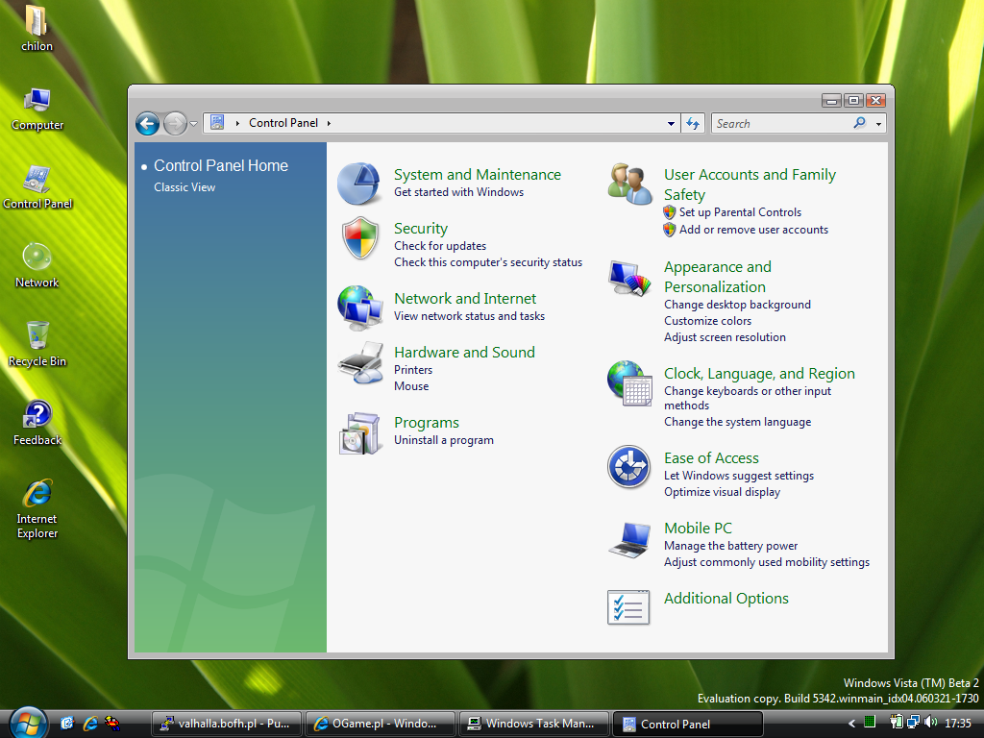This screenshot has height=738, width=984.
Task: Click the User Accounts people icon
Action: coord(630,184)
